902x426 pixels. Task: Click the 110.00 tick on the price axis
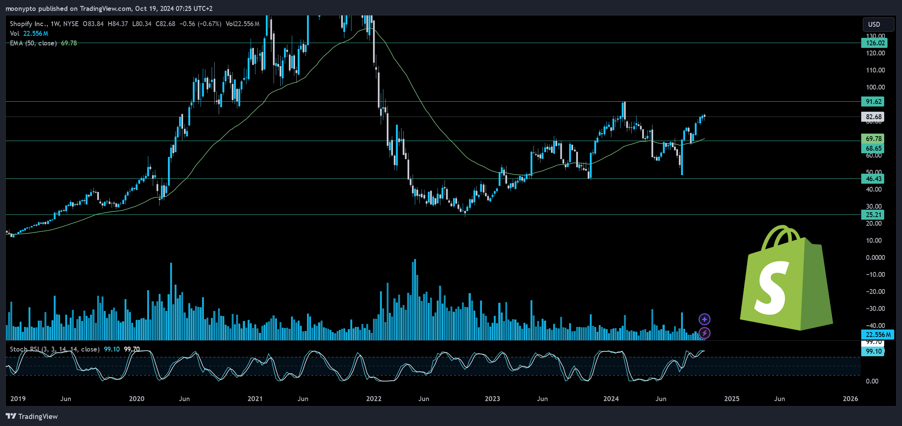875,70
